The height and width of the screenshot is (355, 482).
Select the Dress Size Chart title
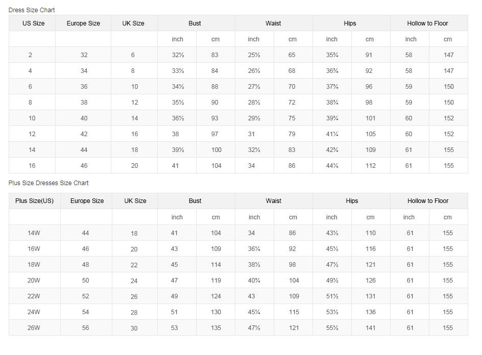tap(32, 10)
